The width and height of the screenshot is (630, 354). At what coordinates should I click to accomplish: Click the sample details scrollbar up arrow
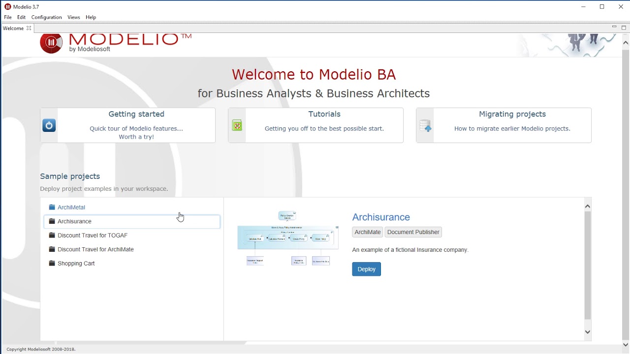[587, 206]
